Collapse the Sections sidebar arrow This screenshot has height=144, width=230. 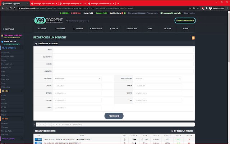3,29
